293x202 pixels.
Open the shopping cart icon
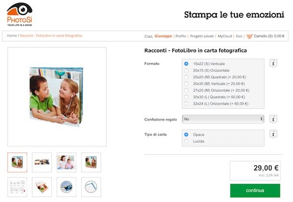[249, 36]
